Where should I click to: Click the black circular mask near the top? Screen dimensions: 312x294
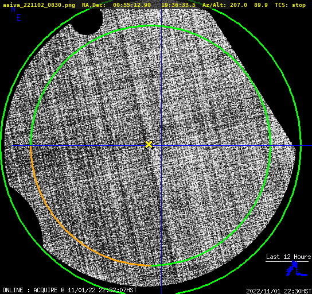88,22
